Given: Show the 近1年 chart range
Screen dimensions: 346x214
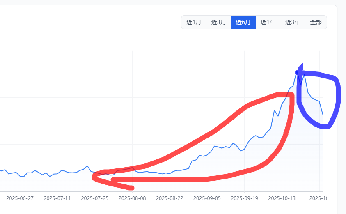Looking at the screenshot, I should (268, 22).
